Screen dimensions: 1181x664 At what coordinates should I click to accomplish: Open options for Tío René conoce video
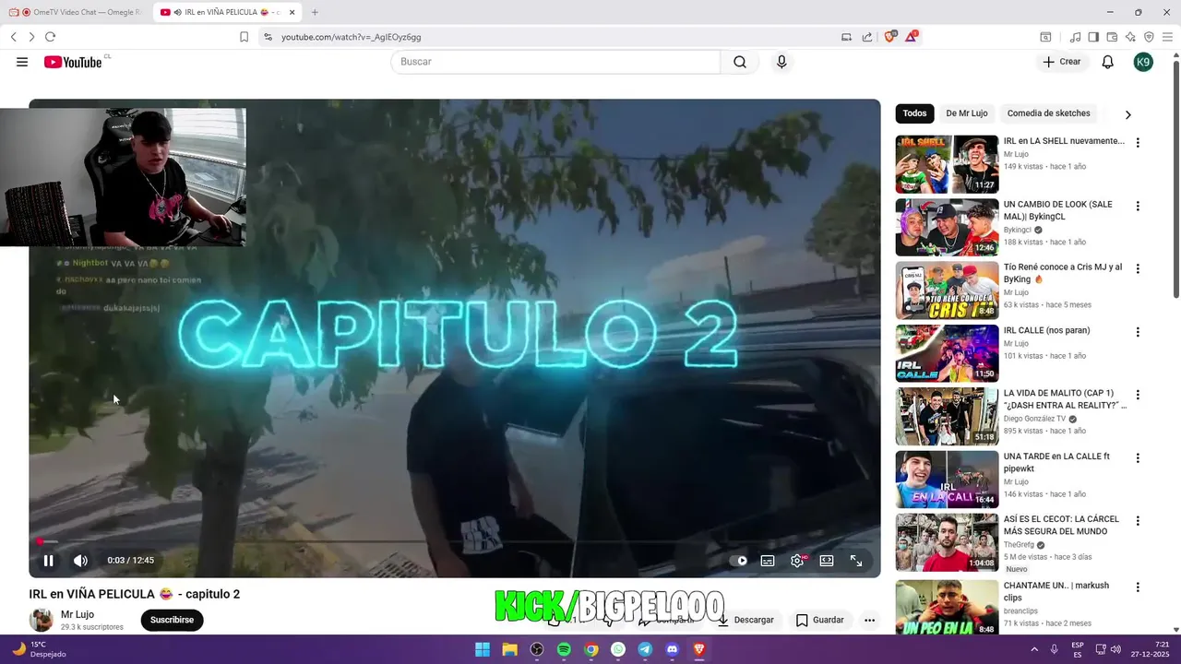[x=1138, y=268]
